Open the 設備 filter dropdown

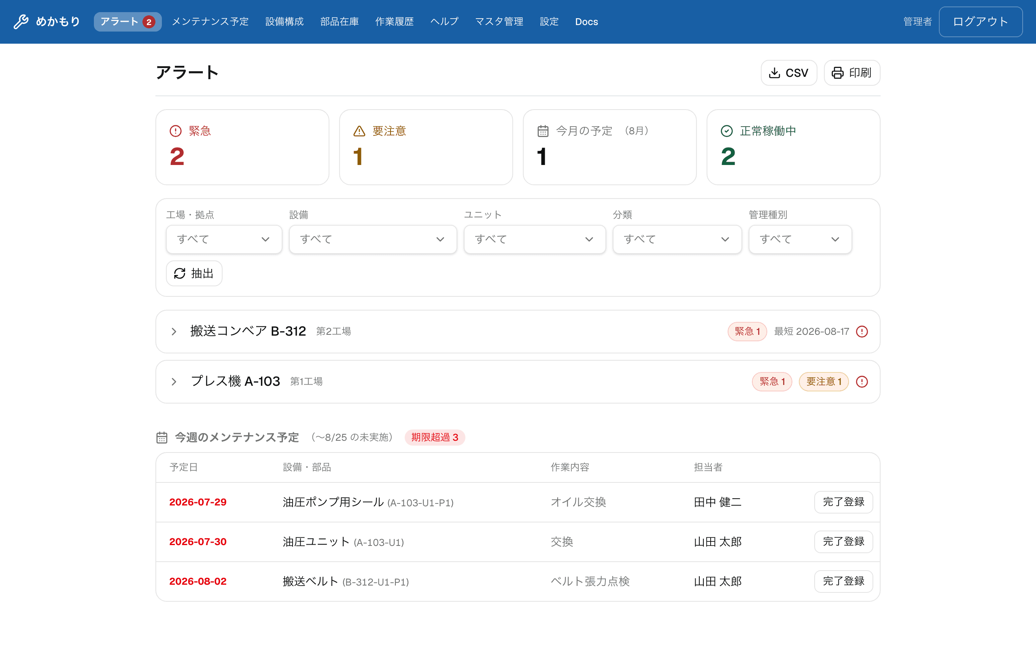(373, 239)
